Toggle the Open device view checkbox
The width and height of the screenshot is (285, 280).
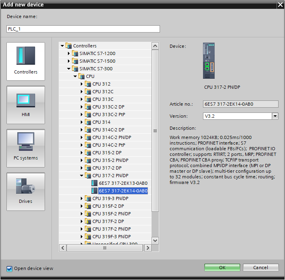(9, 269)
